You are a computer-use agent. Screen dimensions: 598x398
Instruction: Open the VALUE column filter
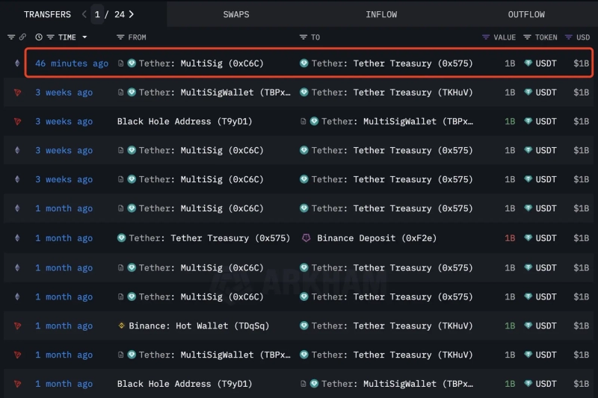pyautogui.click(x=486, y=37)
